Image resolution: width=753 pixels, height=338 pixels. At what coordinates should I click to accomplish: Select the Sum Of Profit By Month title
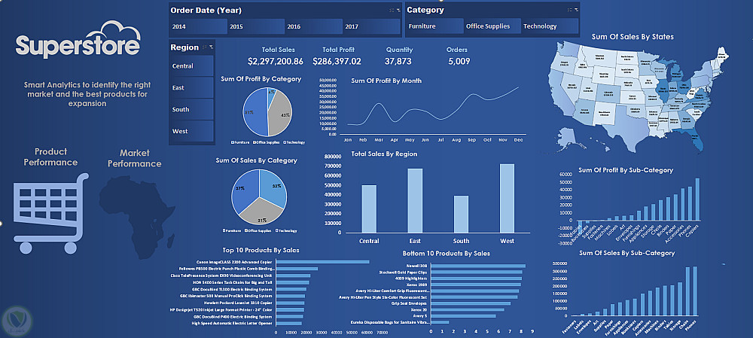tap(386, 81)
